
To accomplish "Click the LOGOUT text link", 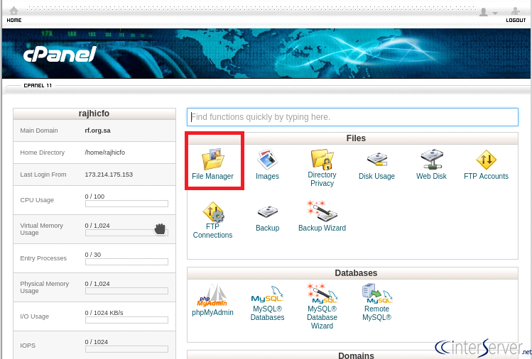I will 516,21.
